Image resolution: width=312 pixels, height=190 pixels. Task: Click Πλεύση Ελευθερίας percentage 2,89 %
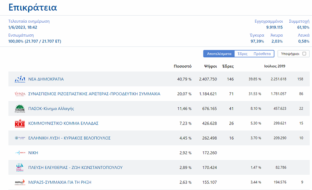tap(185, 167)
